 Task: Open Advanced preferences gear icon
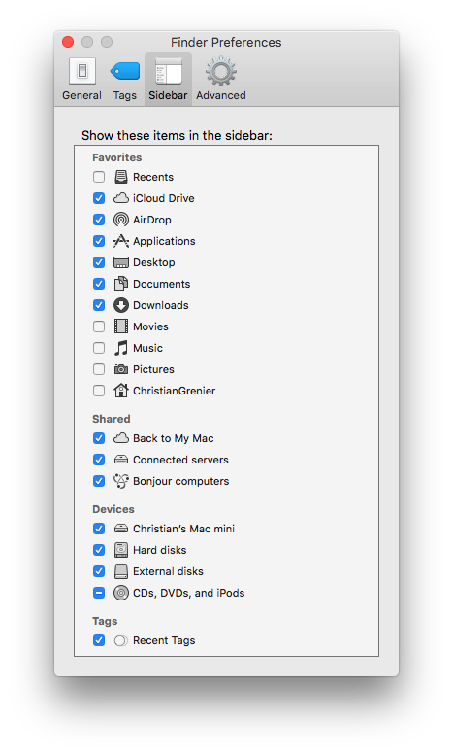tap(221, 71)
